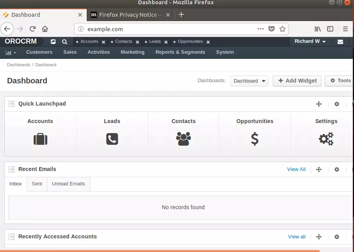The width and height of the screenshot is (354, 252).
Task: Click the move handle of the Recent Emails widget
Action: [x=319, y=169]
